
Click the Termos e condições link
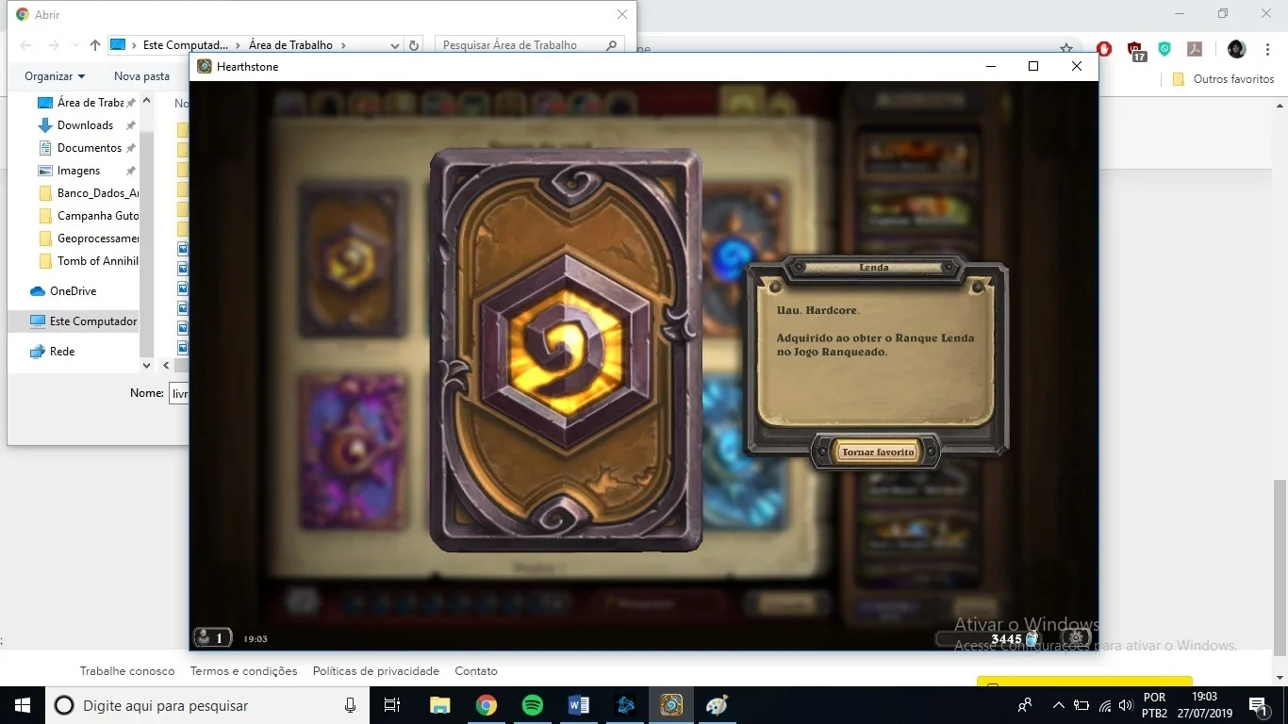[x=243, y=671]
